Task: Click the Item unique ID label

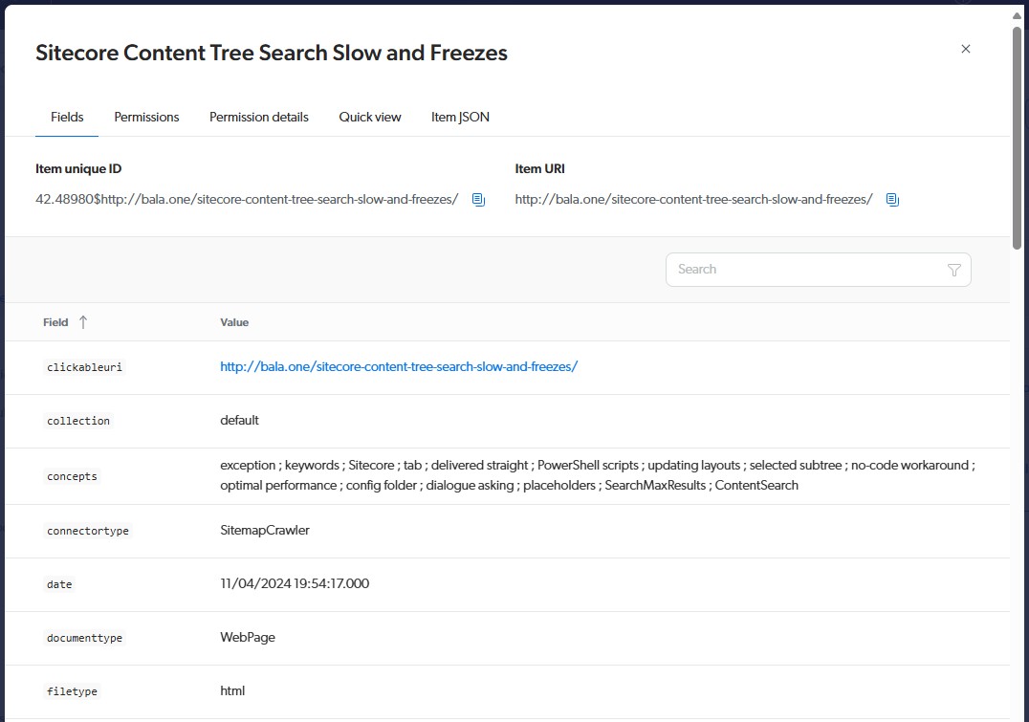Action: [78, 168]
